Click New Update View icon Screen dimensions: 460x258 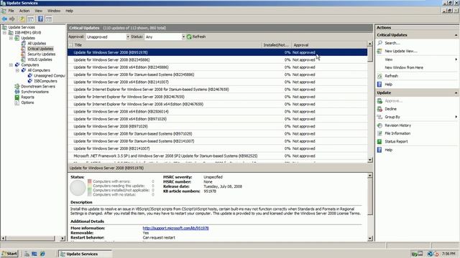click(379, 51)
